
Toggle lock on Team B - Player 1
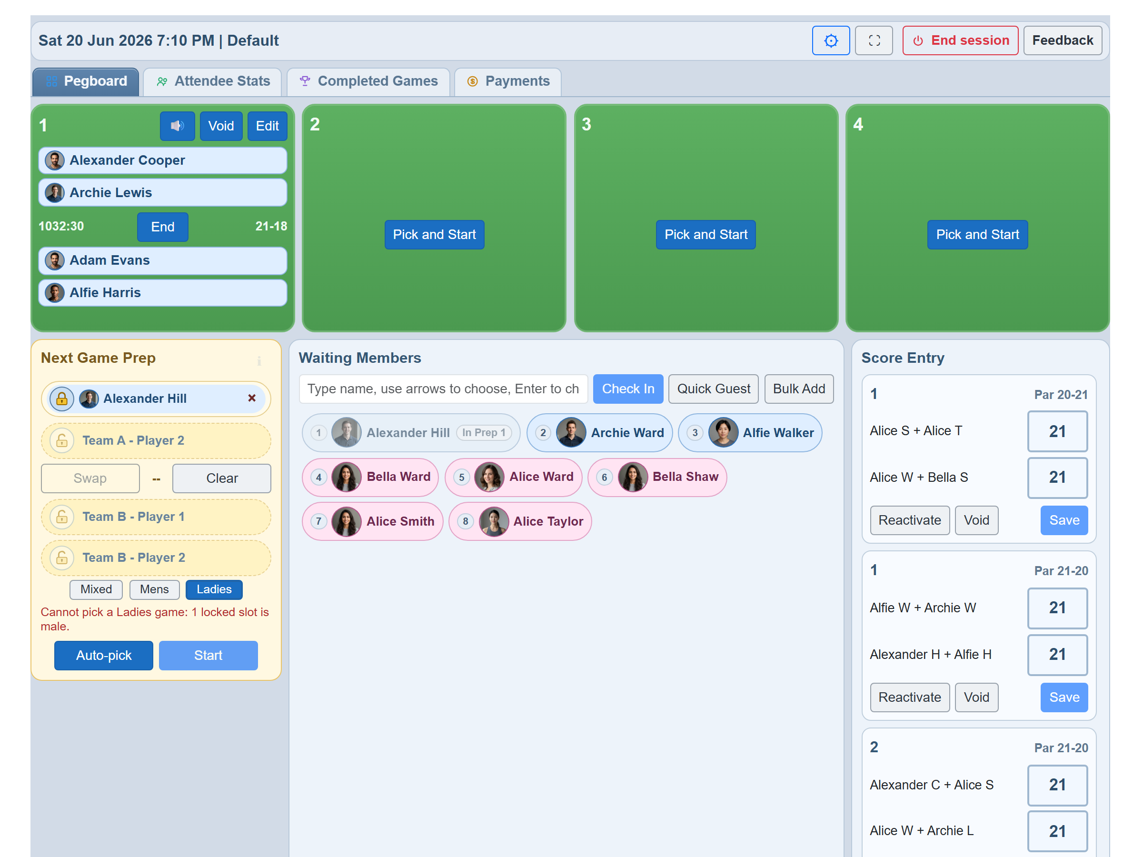pos(61,517)
